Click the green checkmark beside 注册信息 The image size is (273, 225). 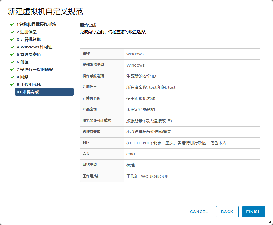pos(12,32)
